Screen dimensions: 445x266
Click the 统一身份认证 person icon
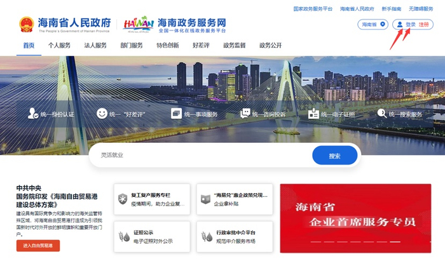tap(33, 113)
